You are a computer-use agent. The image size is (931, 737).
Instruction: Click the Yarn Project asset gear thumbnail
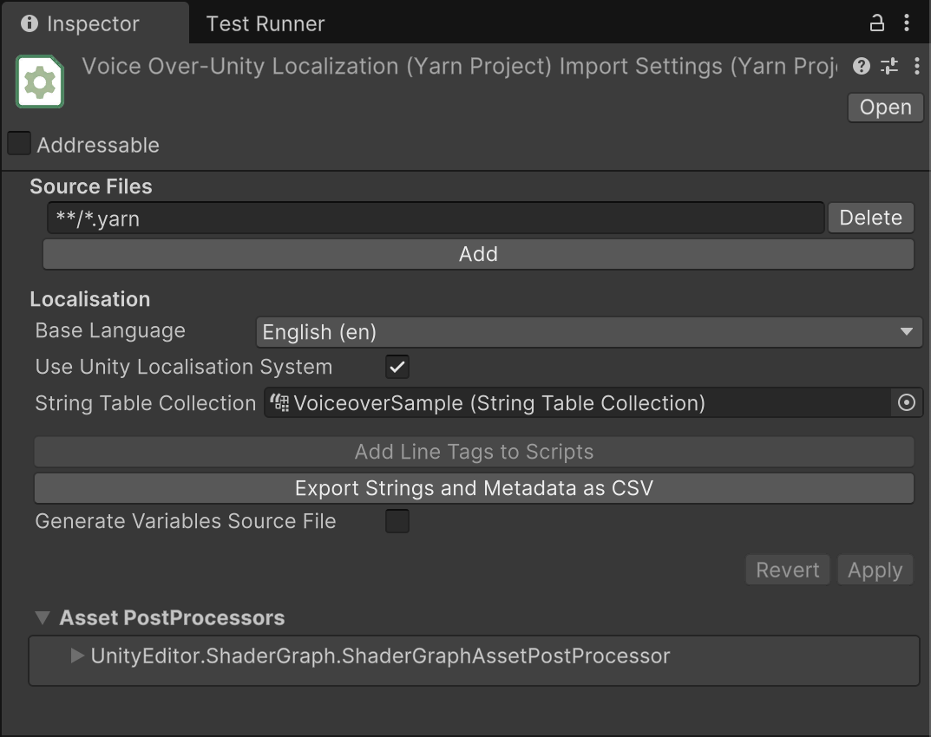coord(39,82)
